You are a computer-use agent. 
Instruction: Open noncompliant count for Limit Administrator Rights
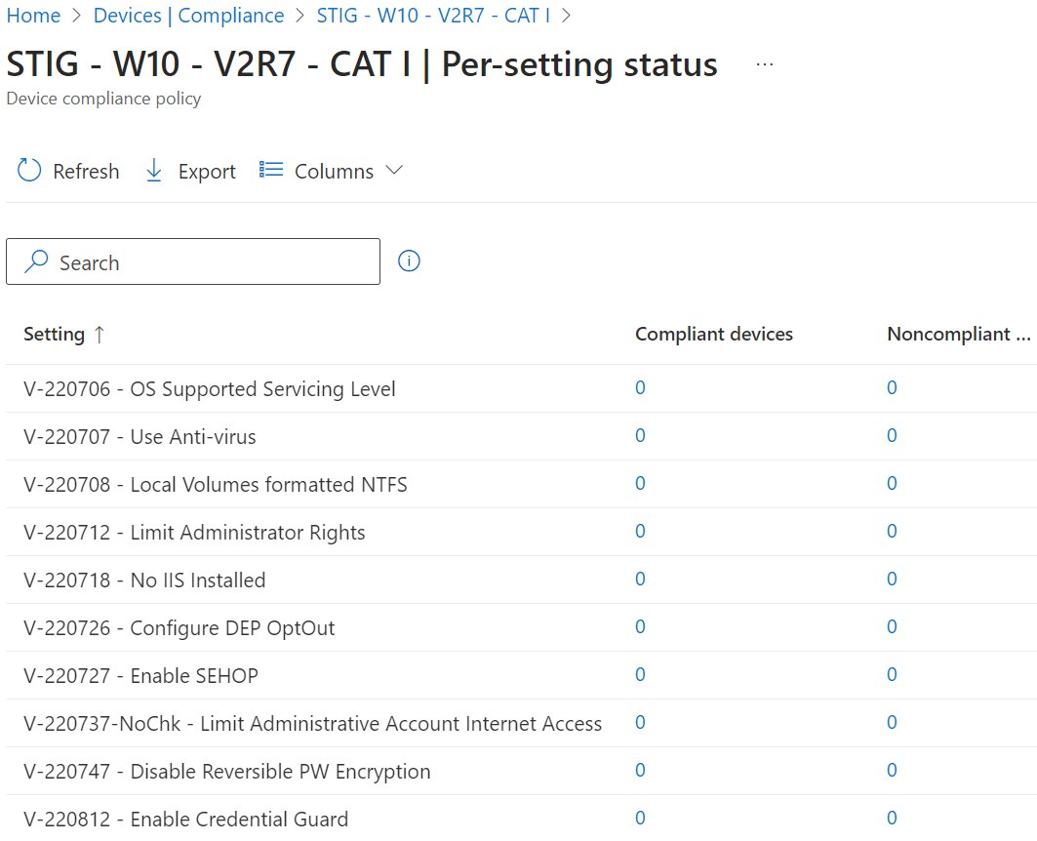click(893, 531)
